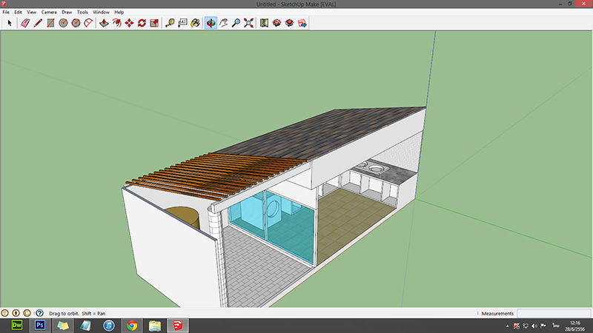
Task: Select the Tape Measure tool
Action: tap(170, 23)
